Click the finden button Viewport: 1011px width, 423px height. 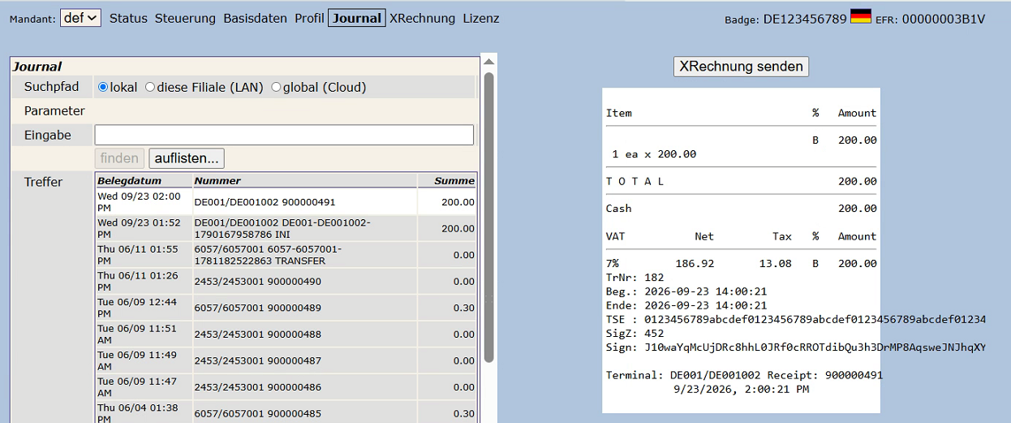(119, 158)
